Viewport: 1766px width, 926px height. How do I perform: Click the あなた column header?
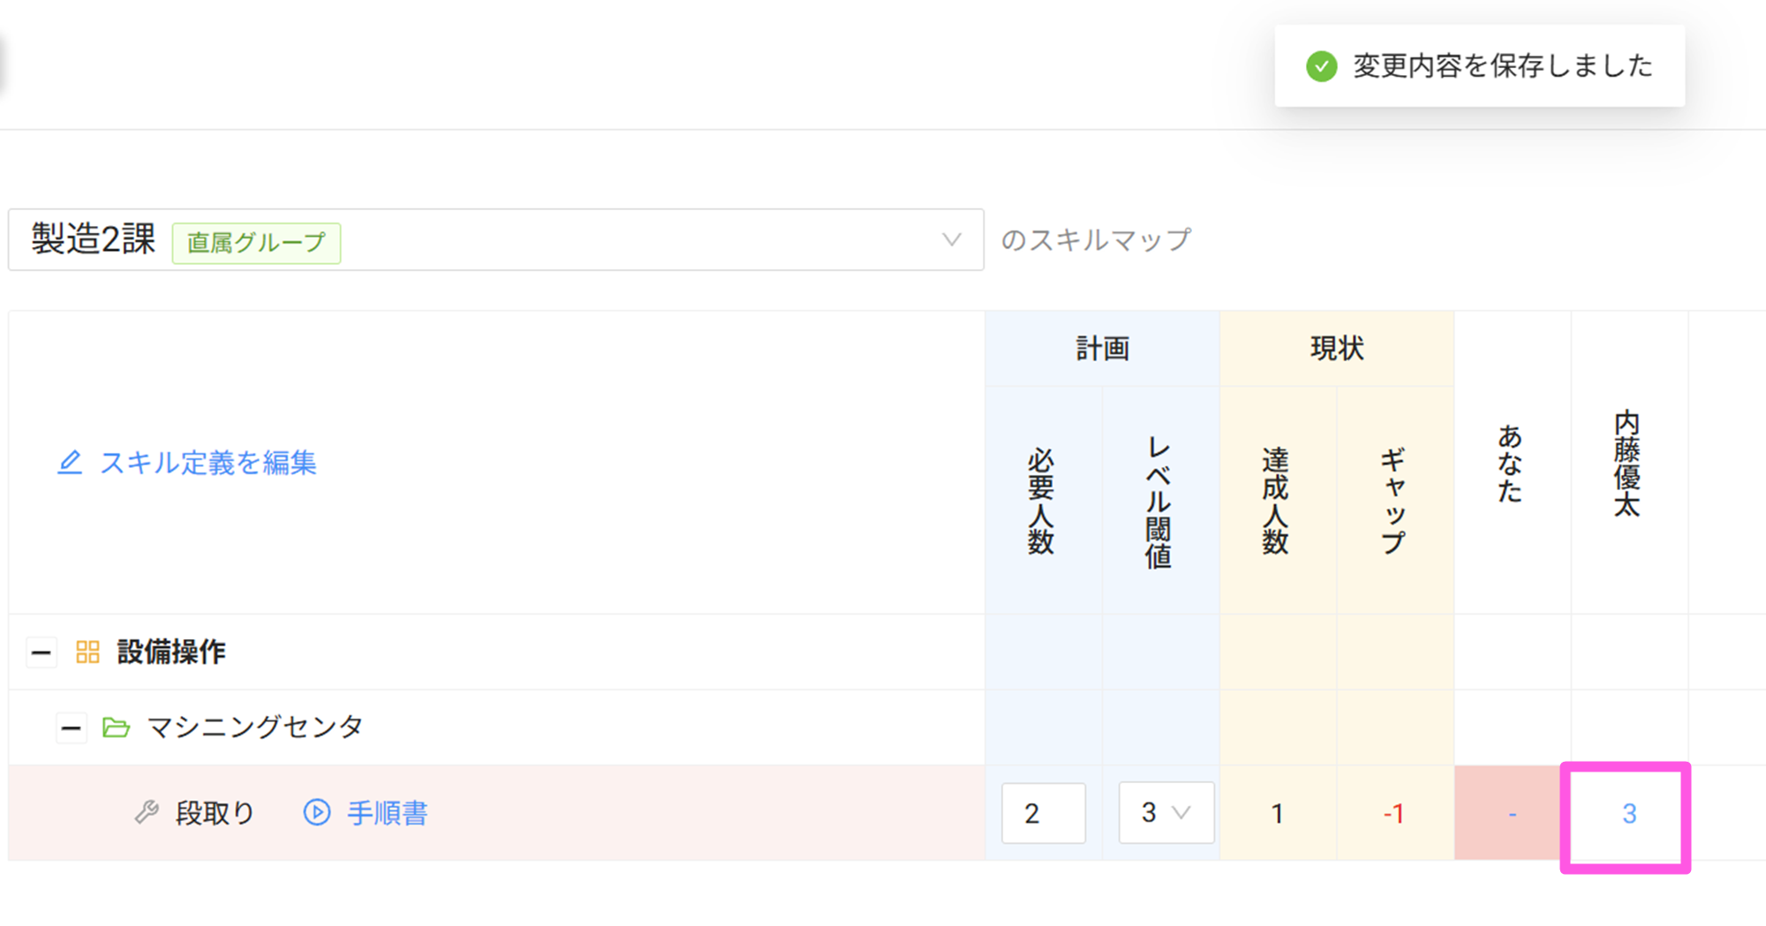coord(1510,463)
